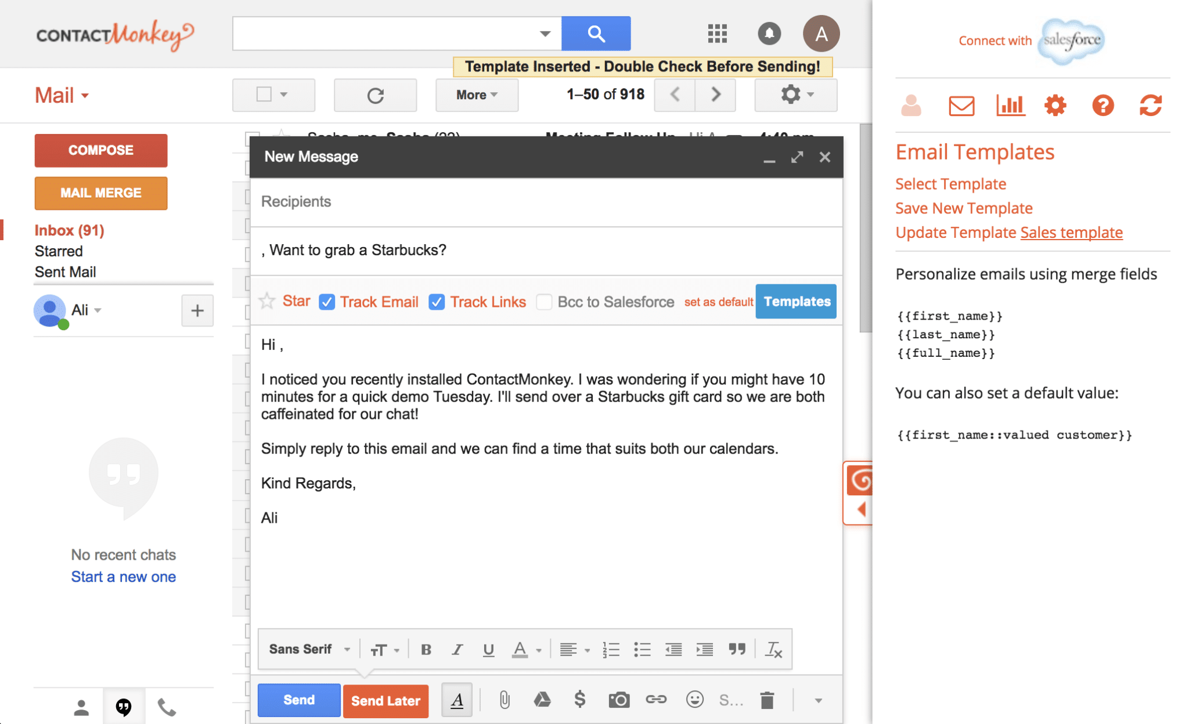Image resolution: width=1189 pixels, height=724 pixels.
Task: Open the sidebar envelope email icon
Action: (x=961, y=106)
